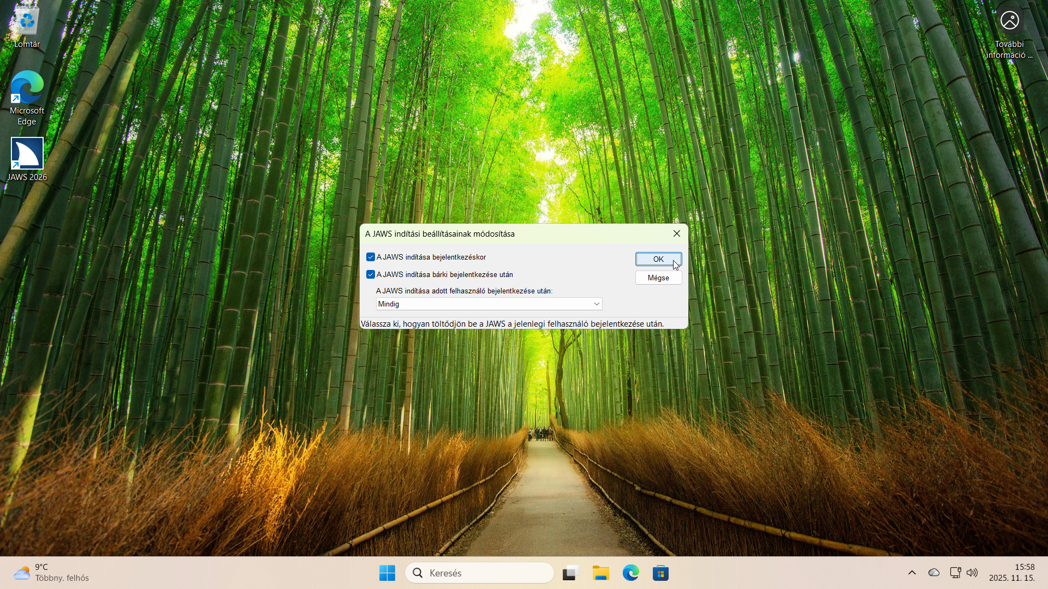Open File Explorer from the taskbar
The image size is (1048, 589).
[x=600, y=573]
